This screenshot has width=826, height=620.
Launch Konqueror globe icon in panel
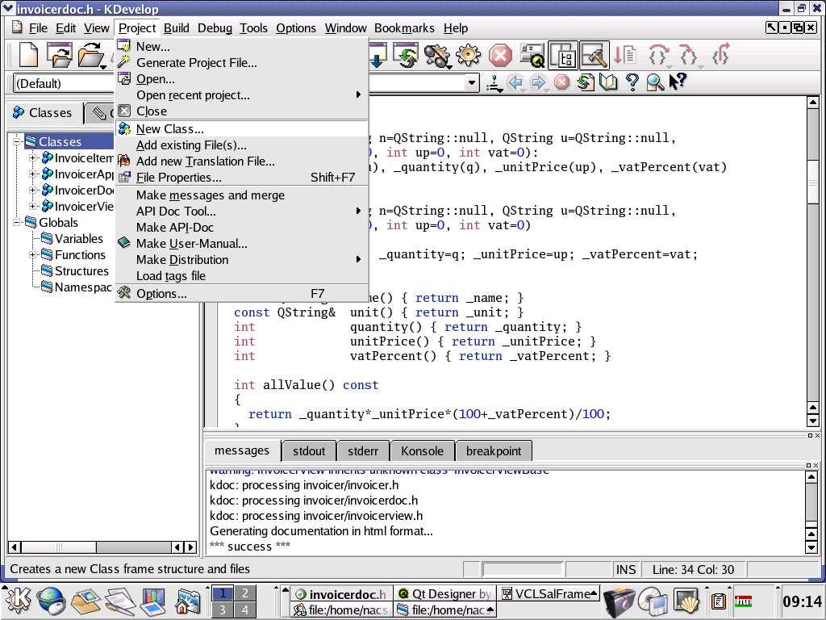(x=51, y=601)
